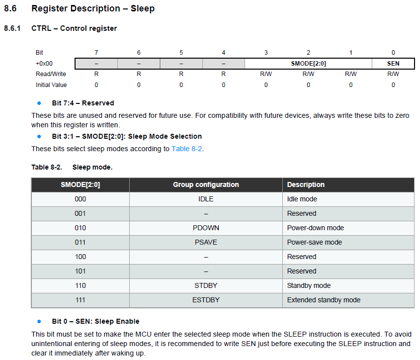Select the STDBY table cell
The height and width of the screenshot is (360, 420).
pos(206,286)
